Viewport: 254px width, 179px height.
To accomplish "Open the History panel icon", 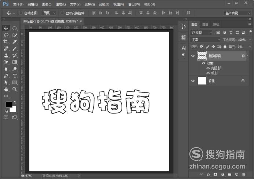I will click(x=184, y=27).
